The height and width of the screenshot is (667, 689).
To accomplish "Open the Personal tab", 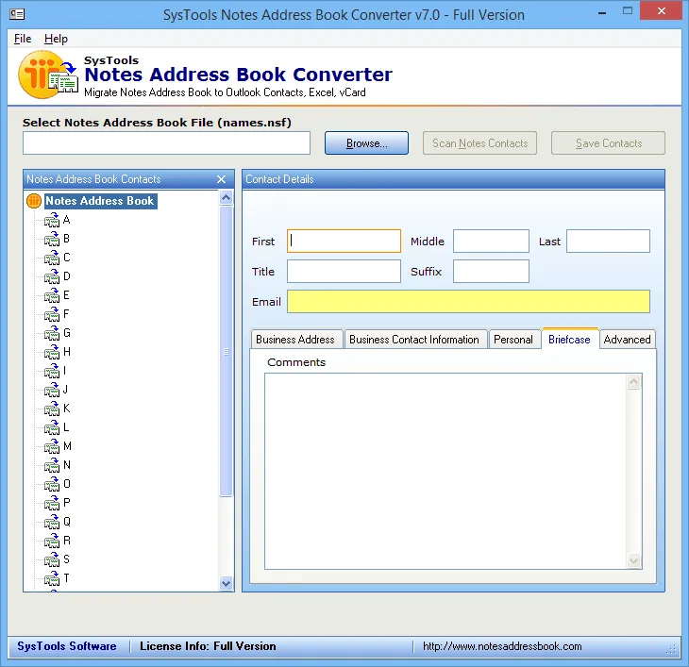I will (513, 340).
